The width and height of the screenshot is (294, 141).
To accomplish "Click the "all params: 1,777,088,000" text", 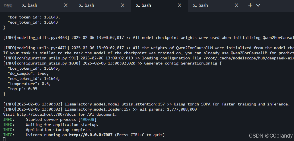I will [x=168, y=109].
